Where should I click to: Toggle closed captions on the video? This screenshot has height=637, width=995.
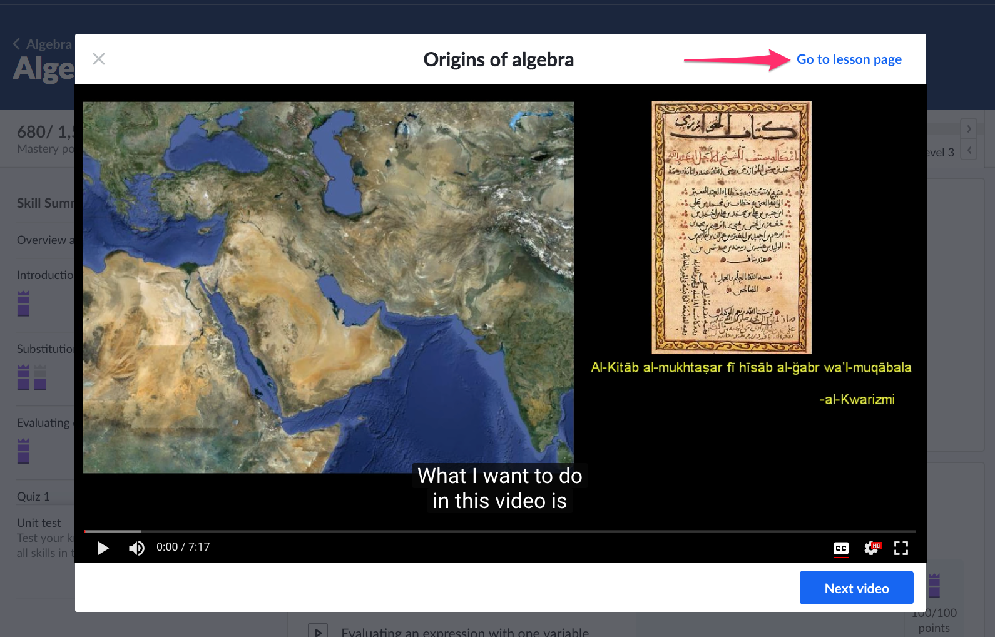[840, 548]
